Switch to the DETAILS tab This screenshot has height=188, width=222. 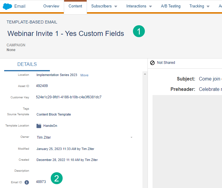coord(27,64)
